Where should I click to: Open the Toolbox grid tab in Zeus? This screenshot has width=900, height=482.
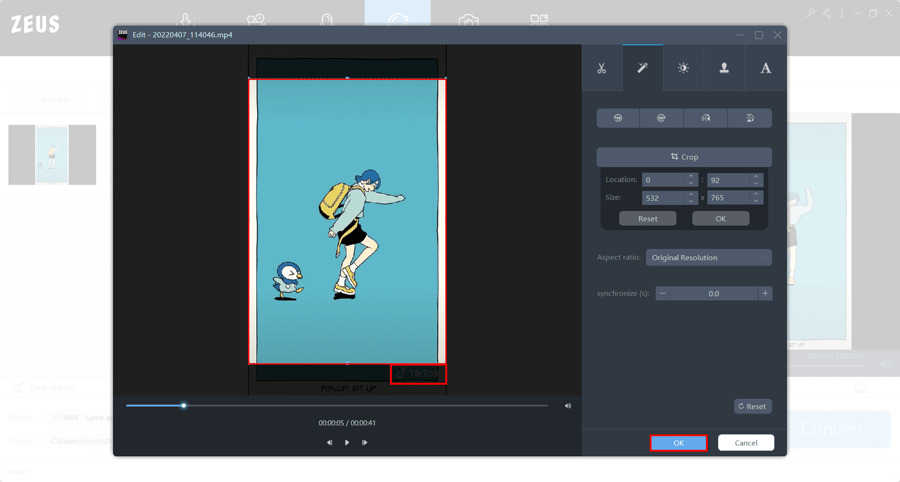pyautogui.click(x=539, y=20)
